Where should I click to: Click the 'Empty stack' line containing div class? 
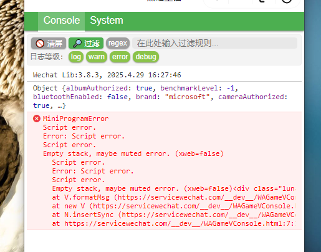[x=173, y=188]
